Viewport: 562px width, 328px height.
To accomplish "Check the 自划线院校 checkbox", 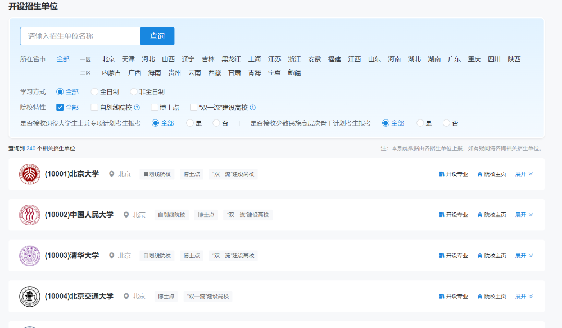I will tap(94, 108).
